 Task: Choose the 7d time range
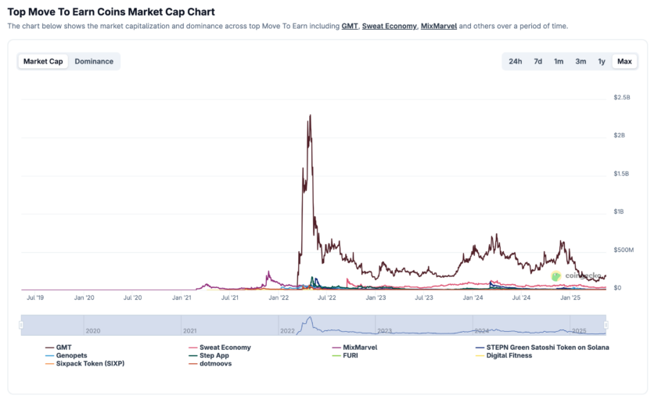[x=537, y=62]
